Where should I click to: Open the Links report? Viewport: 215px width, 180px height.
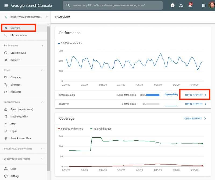(23, 169)
